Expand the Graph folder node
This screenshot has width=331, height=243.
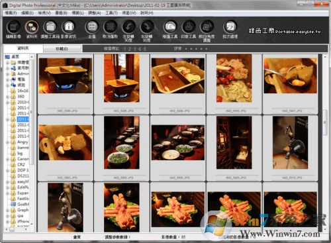point(8,210)
